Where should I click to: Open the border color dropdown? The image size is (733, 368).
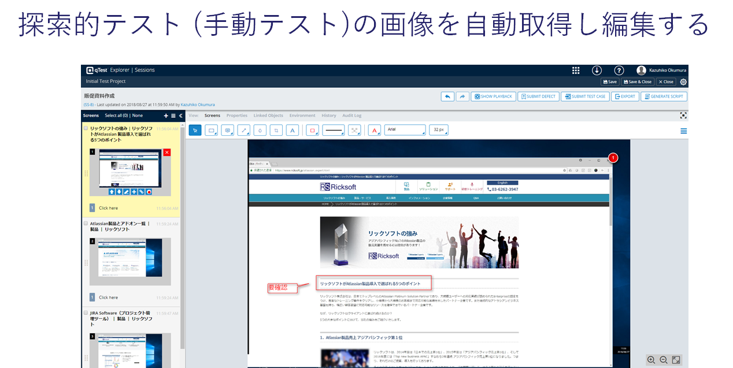pos(312,131)
